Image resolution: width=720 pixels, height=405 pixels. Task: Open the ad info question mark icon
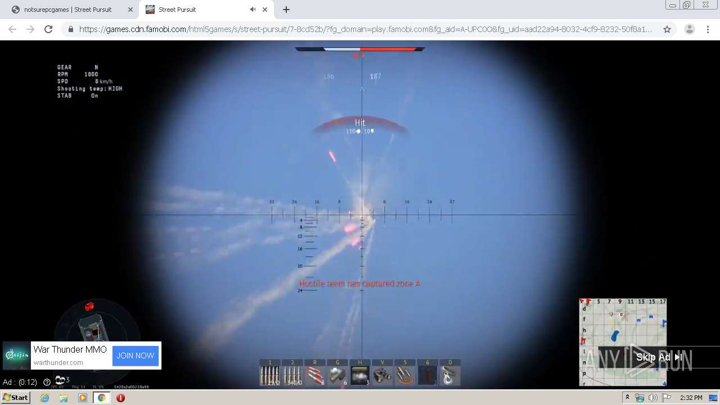coord(47,382)
